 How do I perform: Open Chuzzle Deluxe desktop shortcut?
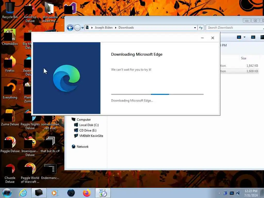10,174
